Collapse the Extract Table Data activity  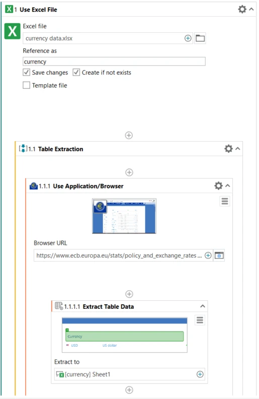click(x=202, y=306)
